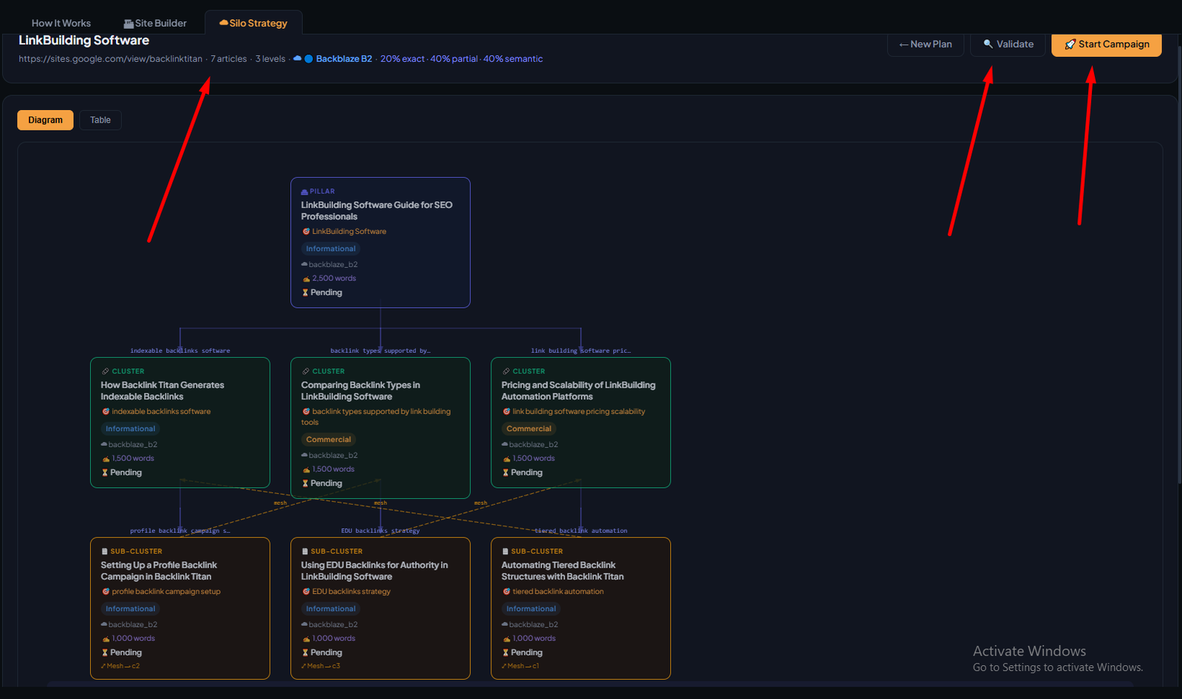Click target icon beside backlink types supported keyword
Screen dimensions: 1182x699
[306, 412]
